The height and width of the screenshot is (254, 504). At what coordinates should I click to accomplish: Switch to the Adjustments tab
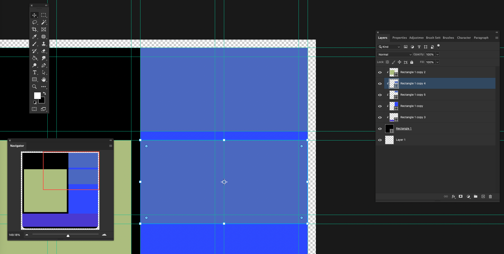coord(416,38)
